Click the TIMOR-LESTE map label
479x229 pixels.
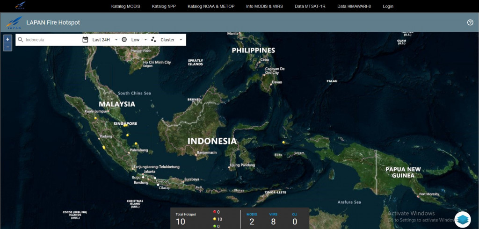pos(276,193)
